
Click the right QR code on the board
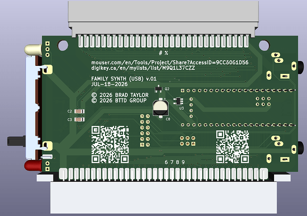click(232, 147)
